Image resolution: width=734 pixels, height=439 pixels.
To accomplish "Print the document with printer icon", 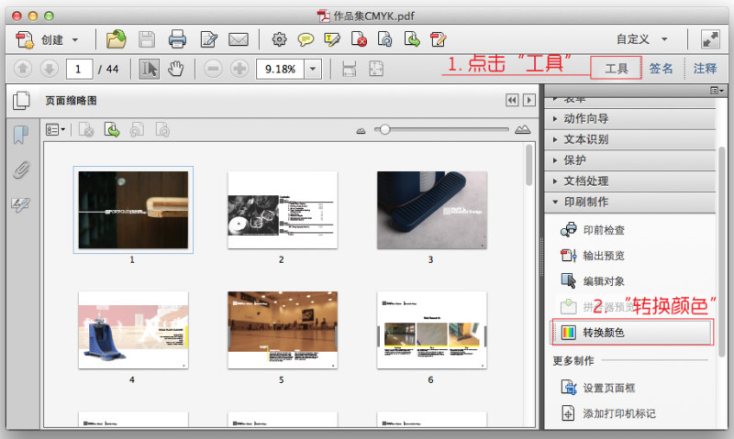I will 177,39.
